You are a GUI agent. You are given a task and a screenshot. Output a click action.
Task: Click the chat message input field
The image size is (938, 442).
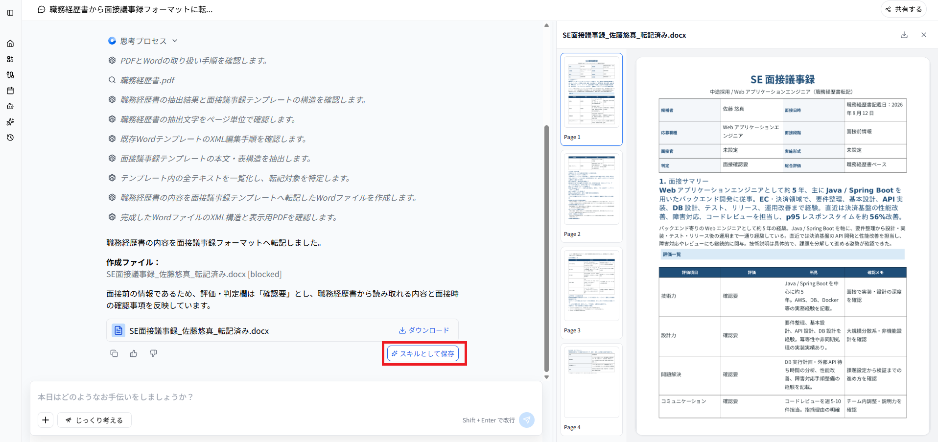(286, 397)
